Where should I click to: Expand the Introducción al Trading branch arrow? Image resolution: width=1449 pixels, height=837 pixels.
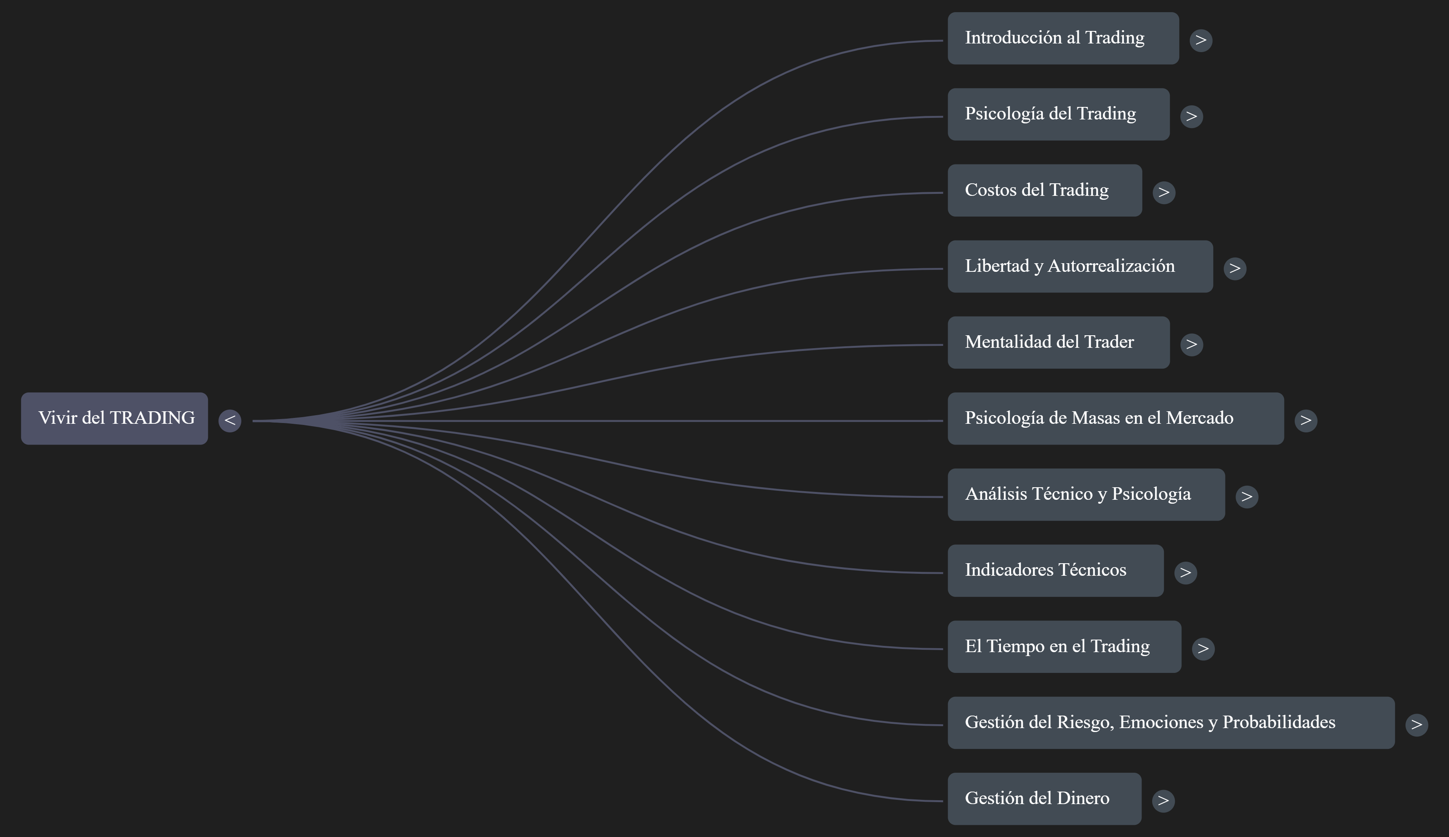[1200, 40]
